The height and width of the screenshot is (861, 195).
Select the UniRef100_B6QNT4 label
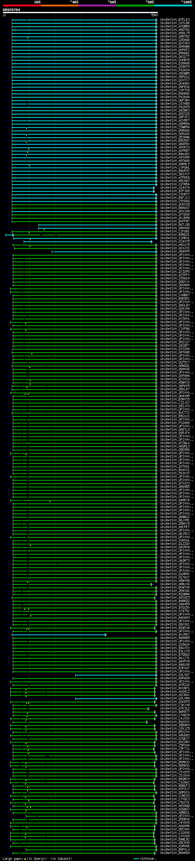[x=175, y=779]
